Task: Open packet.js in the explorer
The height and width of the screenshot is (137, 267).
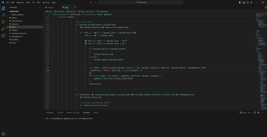Action: click(25, 39)
